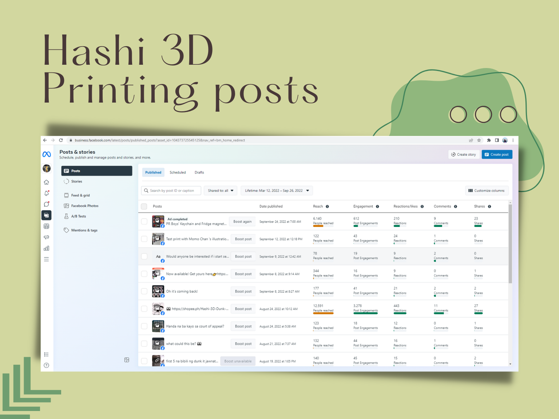
Task: Check the box for 'what could this be?' post
Action: pos(144,344)
